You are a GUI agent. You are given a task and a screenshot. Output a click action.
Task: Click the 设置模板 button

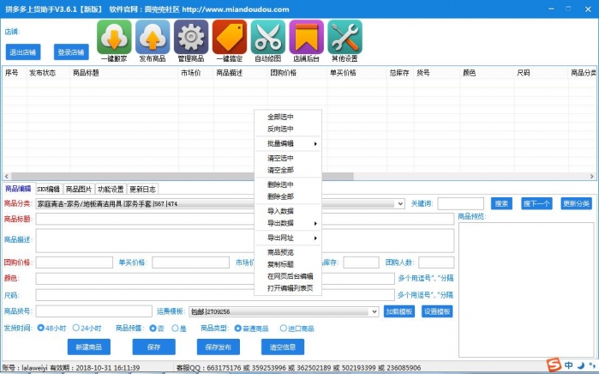coord(437,311)
